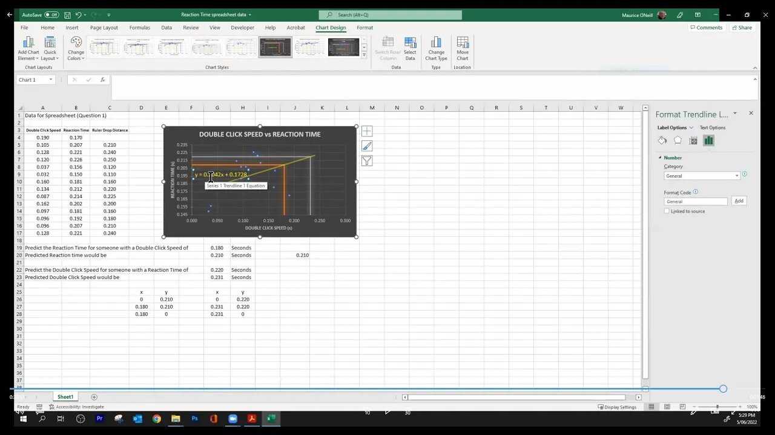Click the Switch Row/Column button
The image size is (775, 435).
(x=388, y=48)
